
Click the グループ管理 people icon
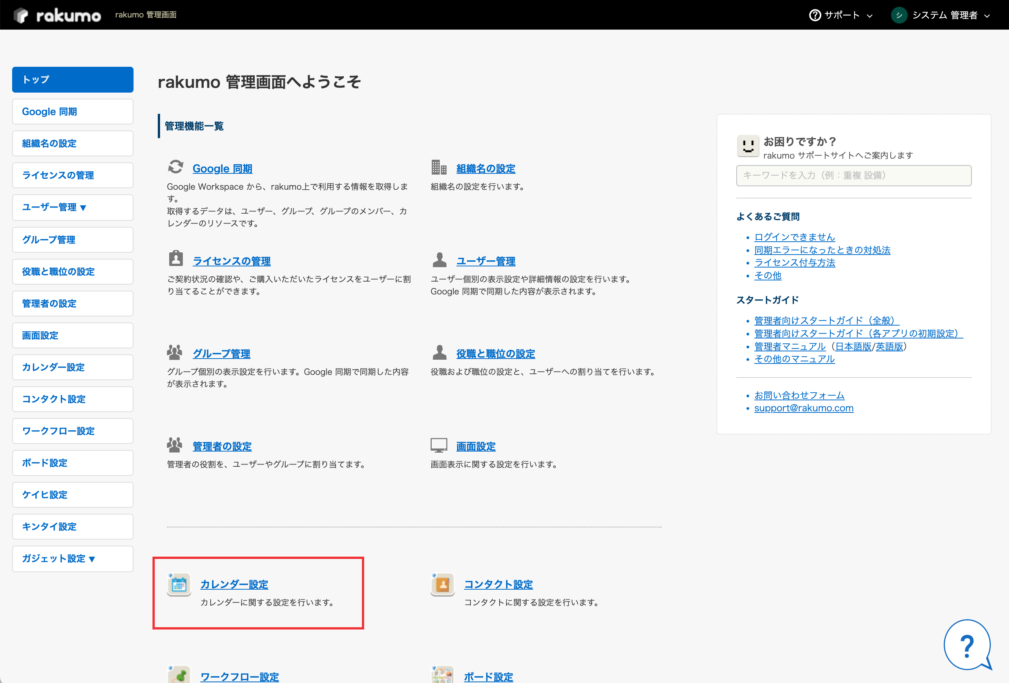[x=174, y=352]
